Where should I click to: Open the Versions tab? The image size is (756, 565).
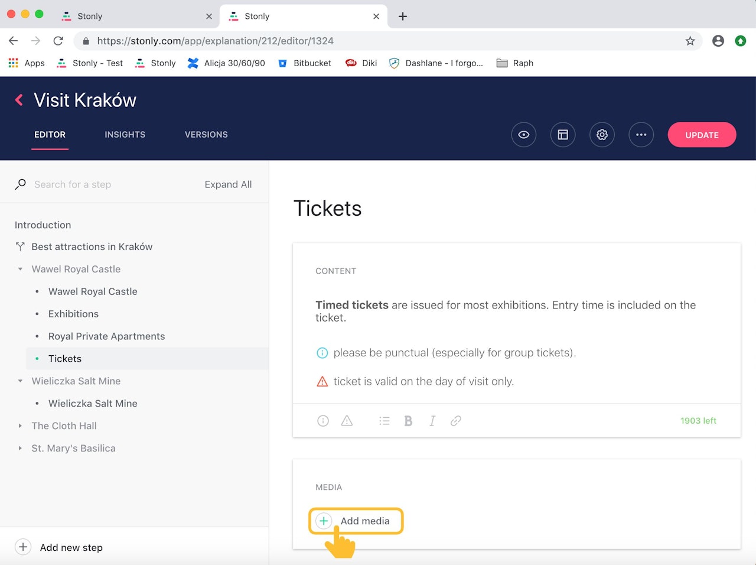pos(206,135)
